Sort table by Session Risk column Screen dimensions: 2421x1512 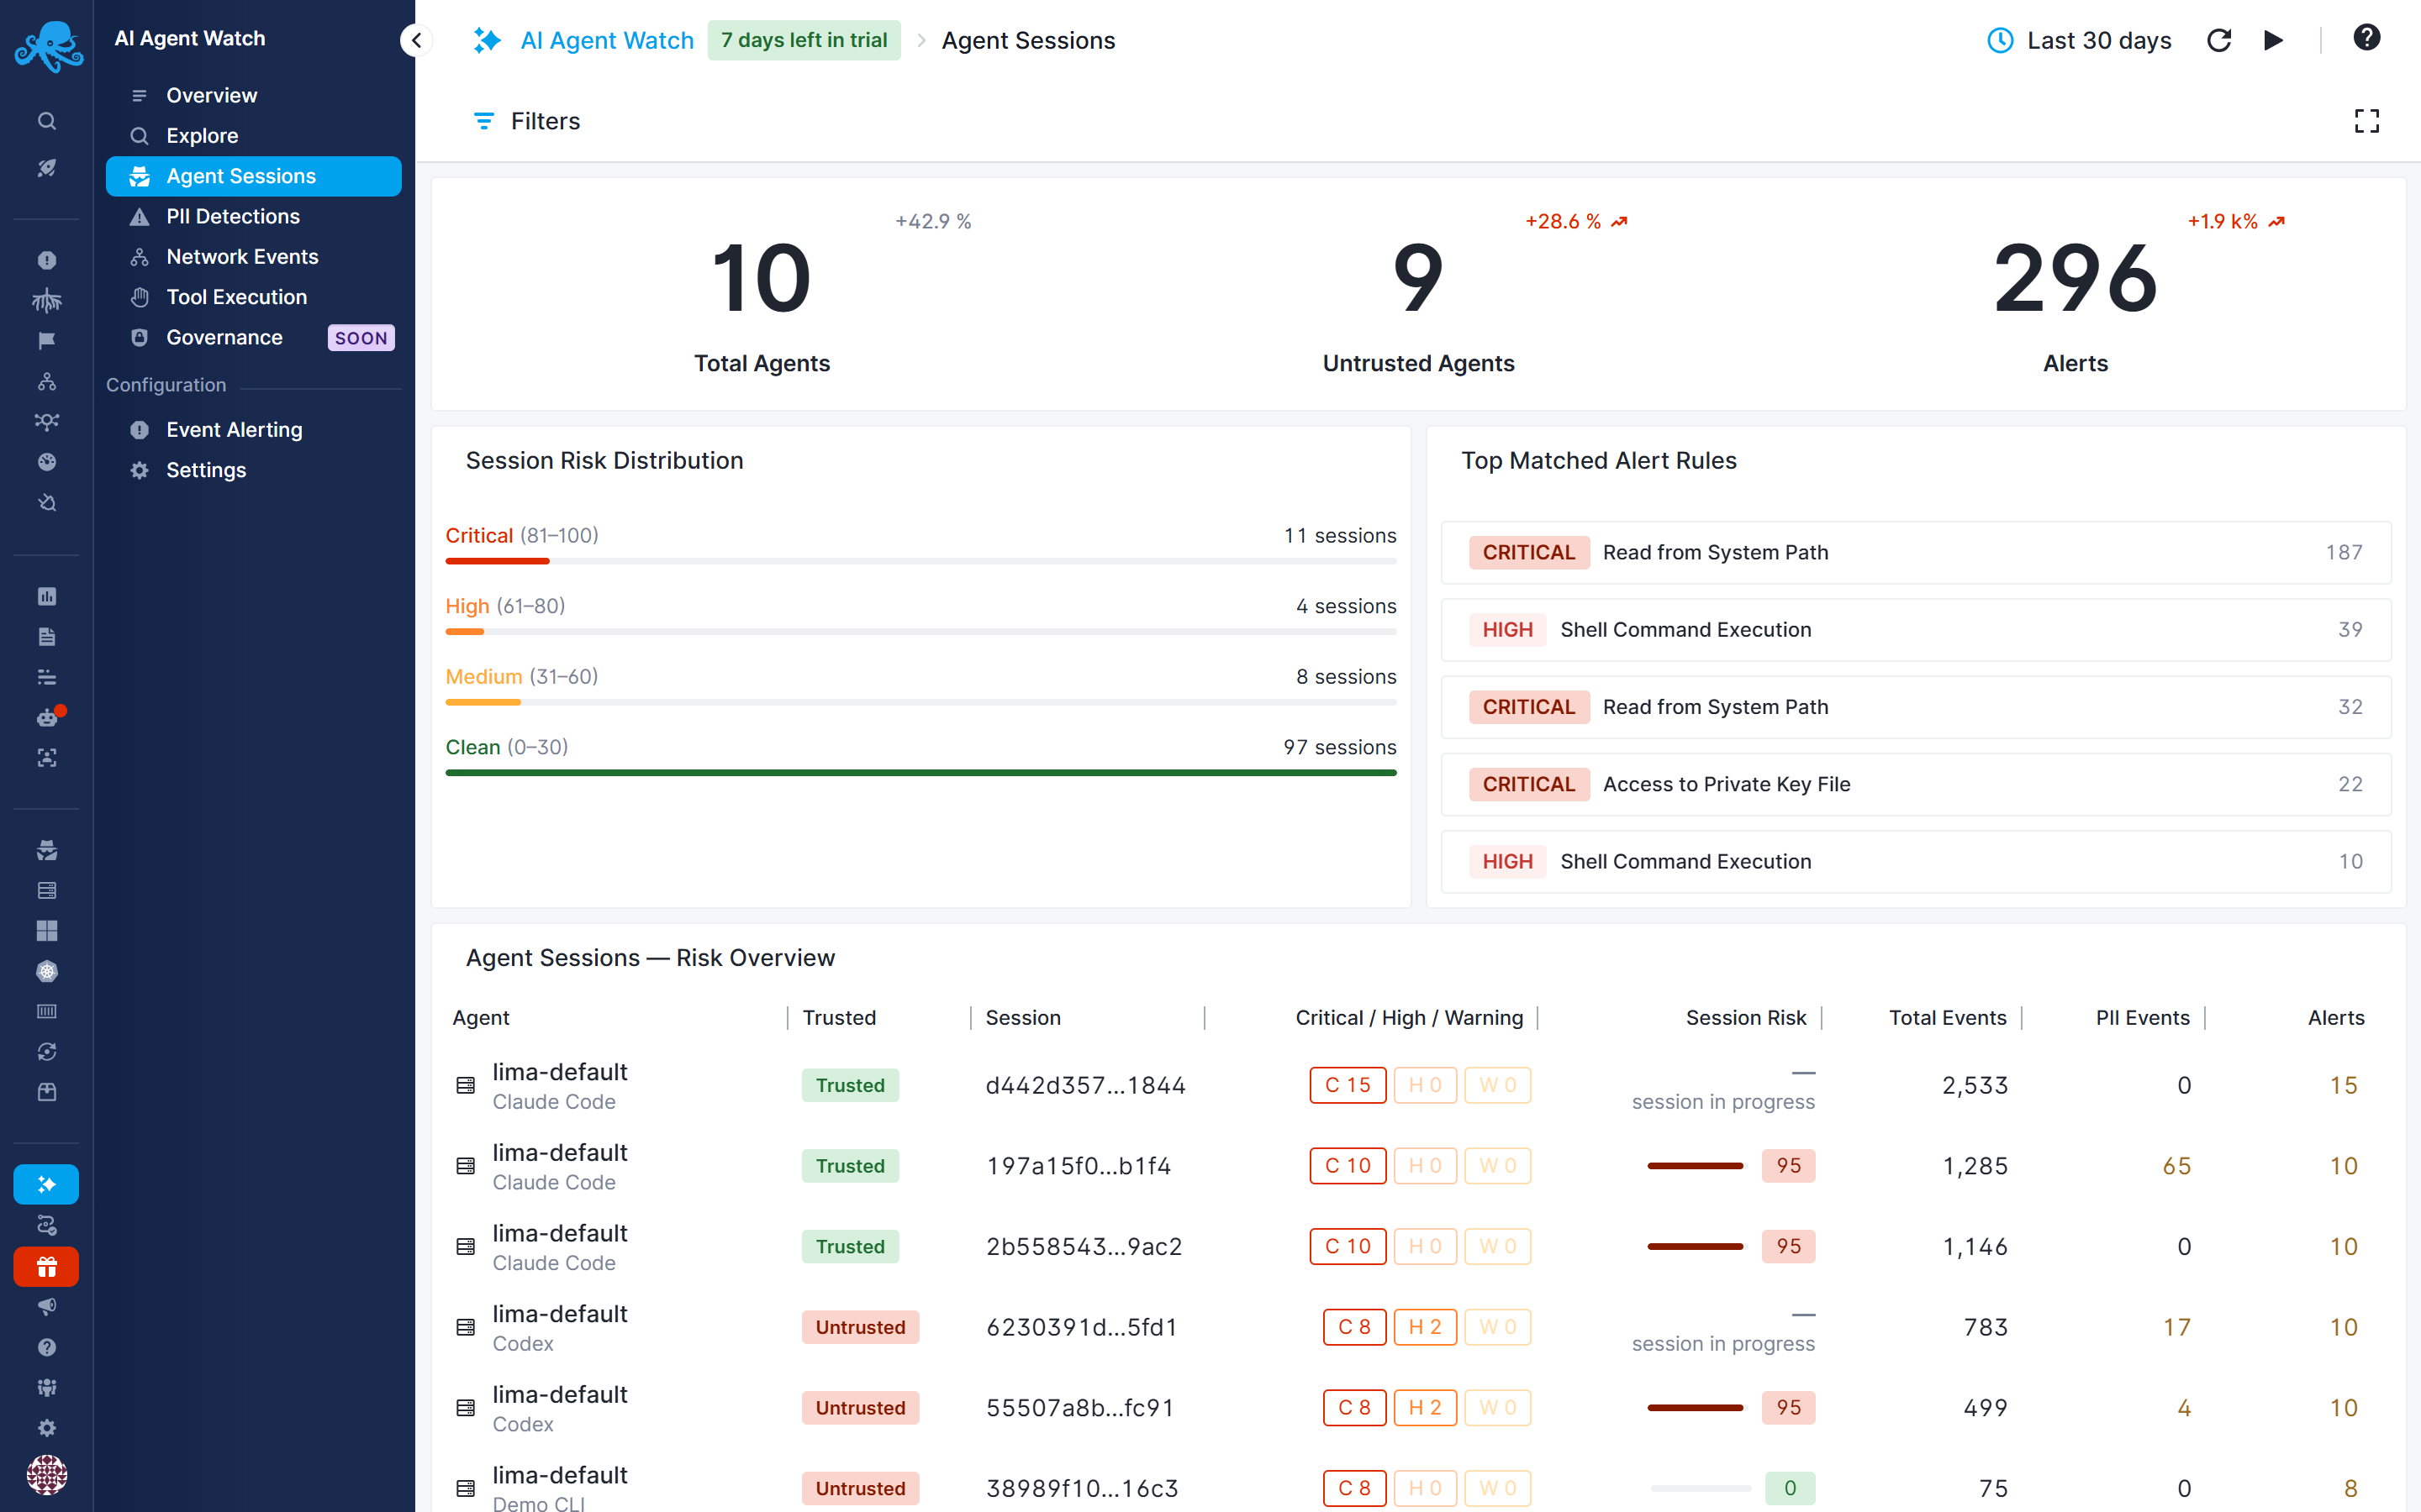tap(1746, 1017)
